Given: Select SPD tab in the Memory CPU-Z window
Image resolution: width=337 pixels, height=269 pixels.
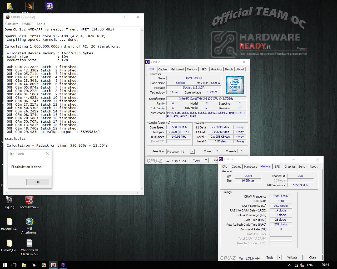Looking at the screenshot, I should coord(277,167).
